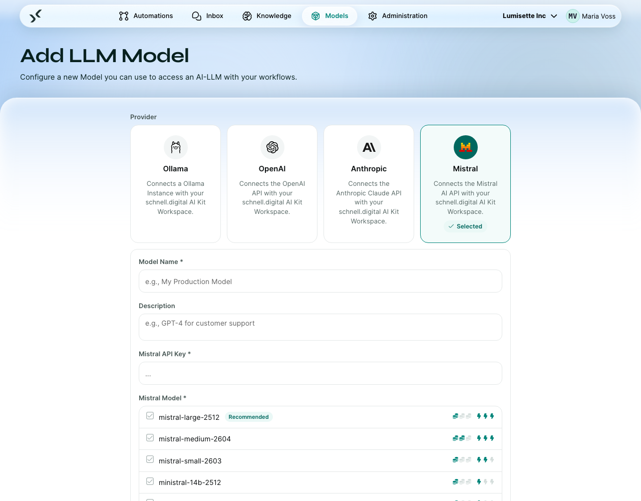Check the mistral-small-2603 checkbox
Image resolution: width=641 pixels, height=501 pixels.
point(150,459)
